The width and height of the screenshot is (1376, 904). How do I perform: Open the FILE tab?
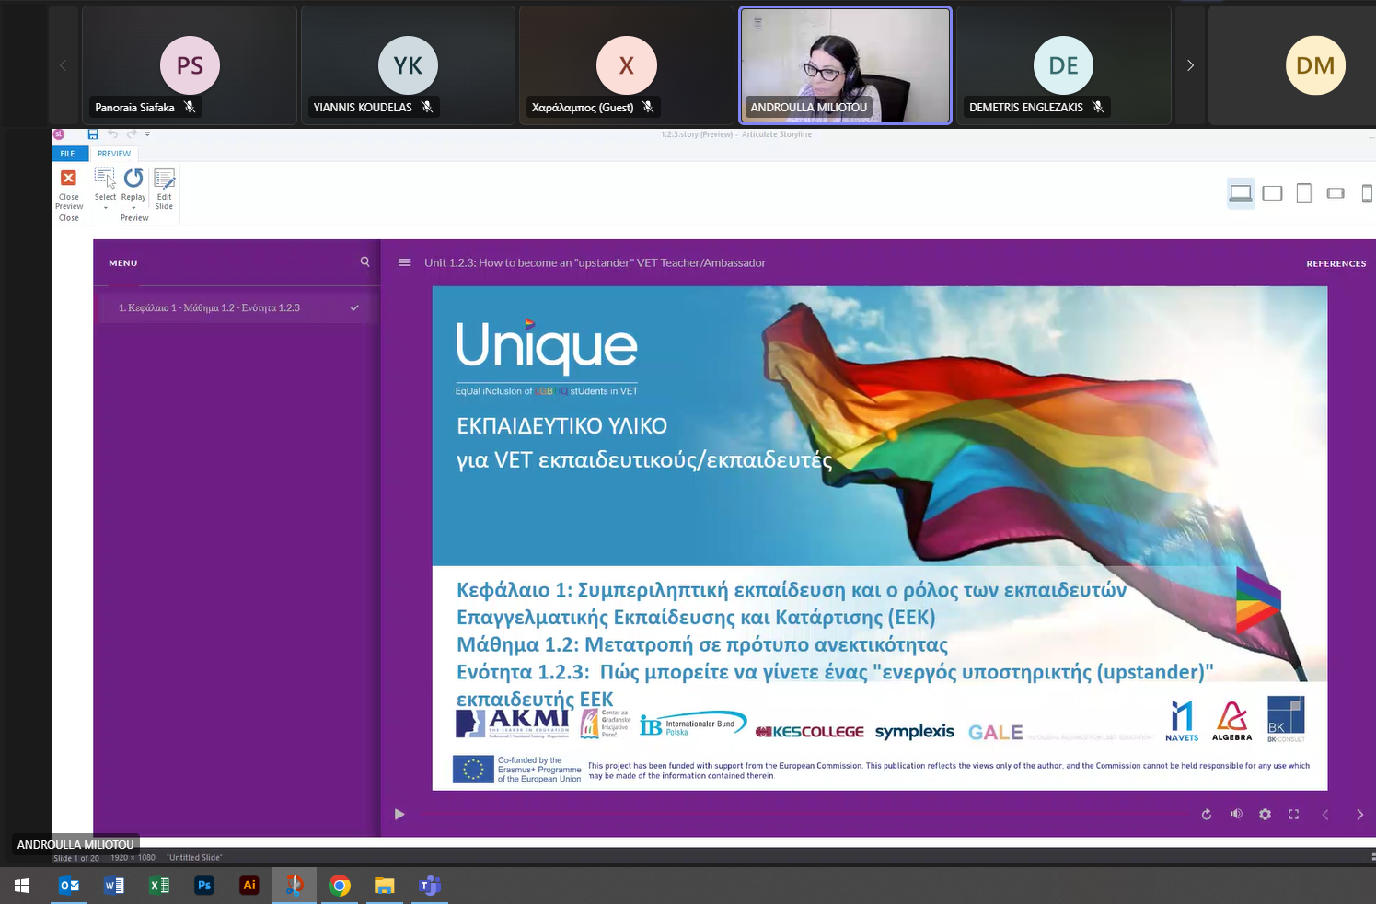pyautogui.click(x=67, y=154)
